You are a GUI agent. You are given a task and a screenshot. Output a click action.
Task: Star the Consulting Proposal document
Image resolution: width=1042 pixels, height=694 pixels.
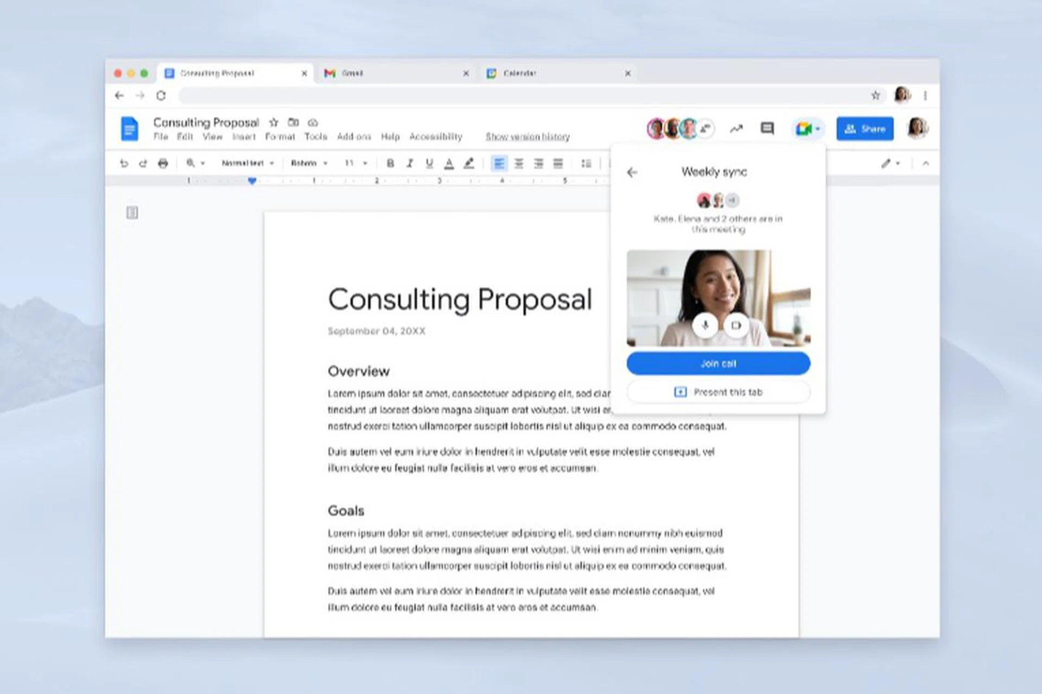click(274, 123)
